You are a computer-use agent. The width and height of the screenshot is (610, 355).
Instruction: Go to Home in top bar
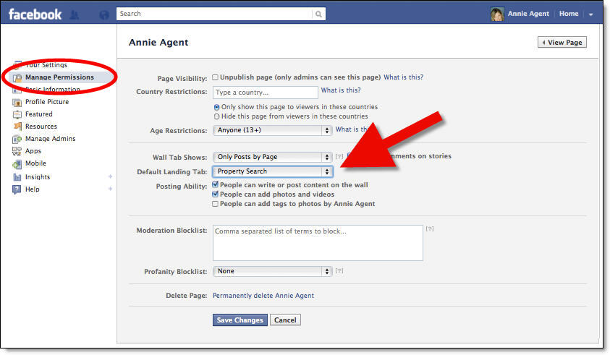click(569, 14)
